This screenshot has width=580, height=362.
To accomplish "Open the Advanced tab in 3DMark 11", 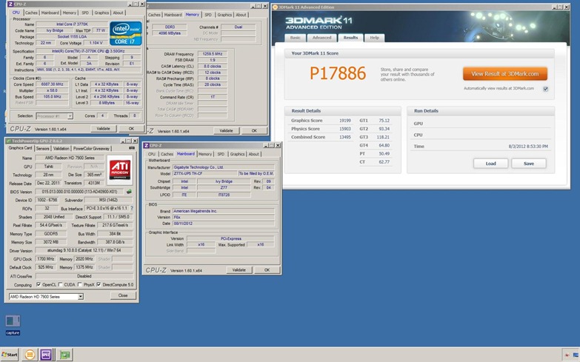I will coord(321,37).
